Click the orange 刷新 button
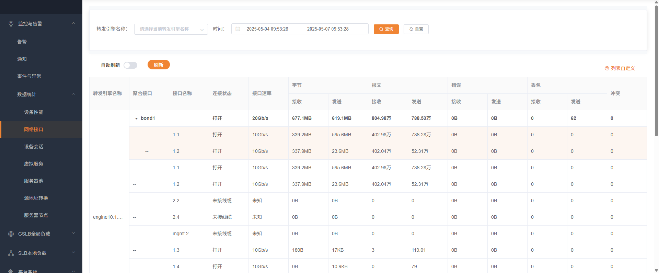The image size is (659, 273). click(159, 65)
